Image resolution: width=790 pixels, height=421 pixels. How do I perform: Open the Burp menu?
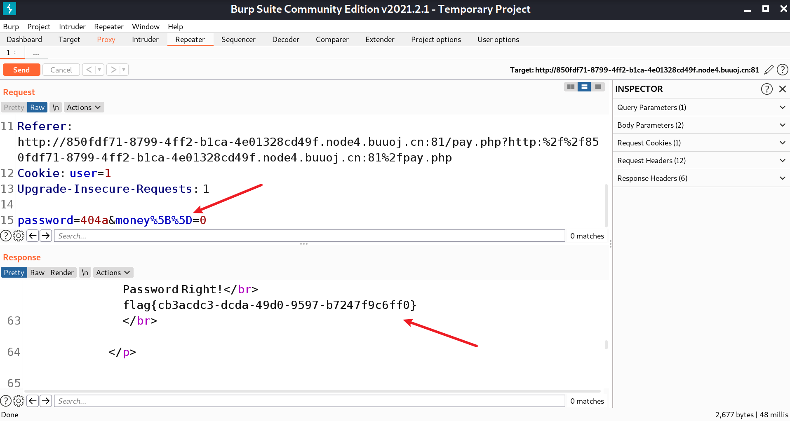(11, 27)
